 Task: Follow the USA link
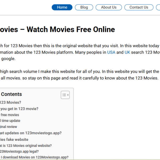[111, 52]
